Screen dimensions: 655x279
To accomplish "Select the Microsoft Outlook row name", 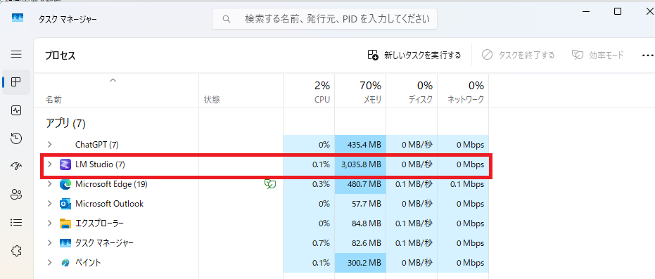I will pos(110,204).
